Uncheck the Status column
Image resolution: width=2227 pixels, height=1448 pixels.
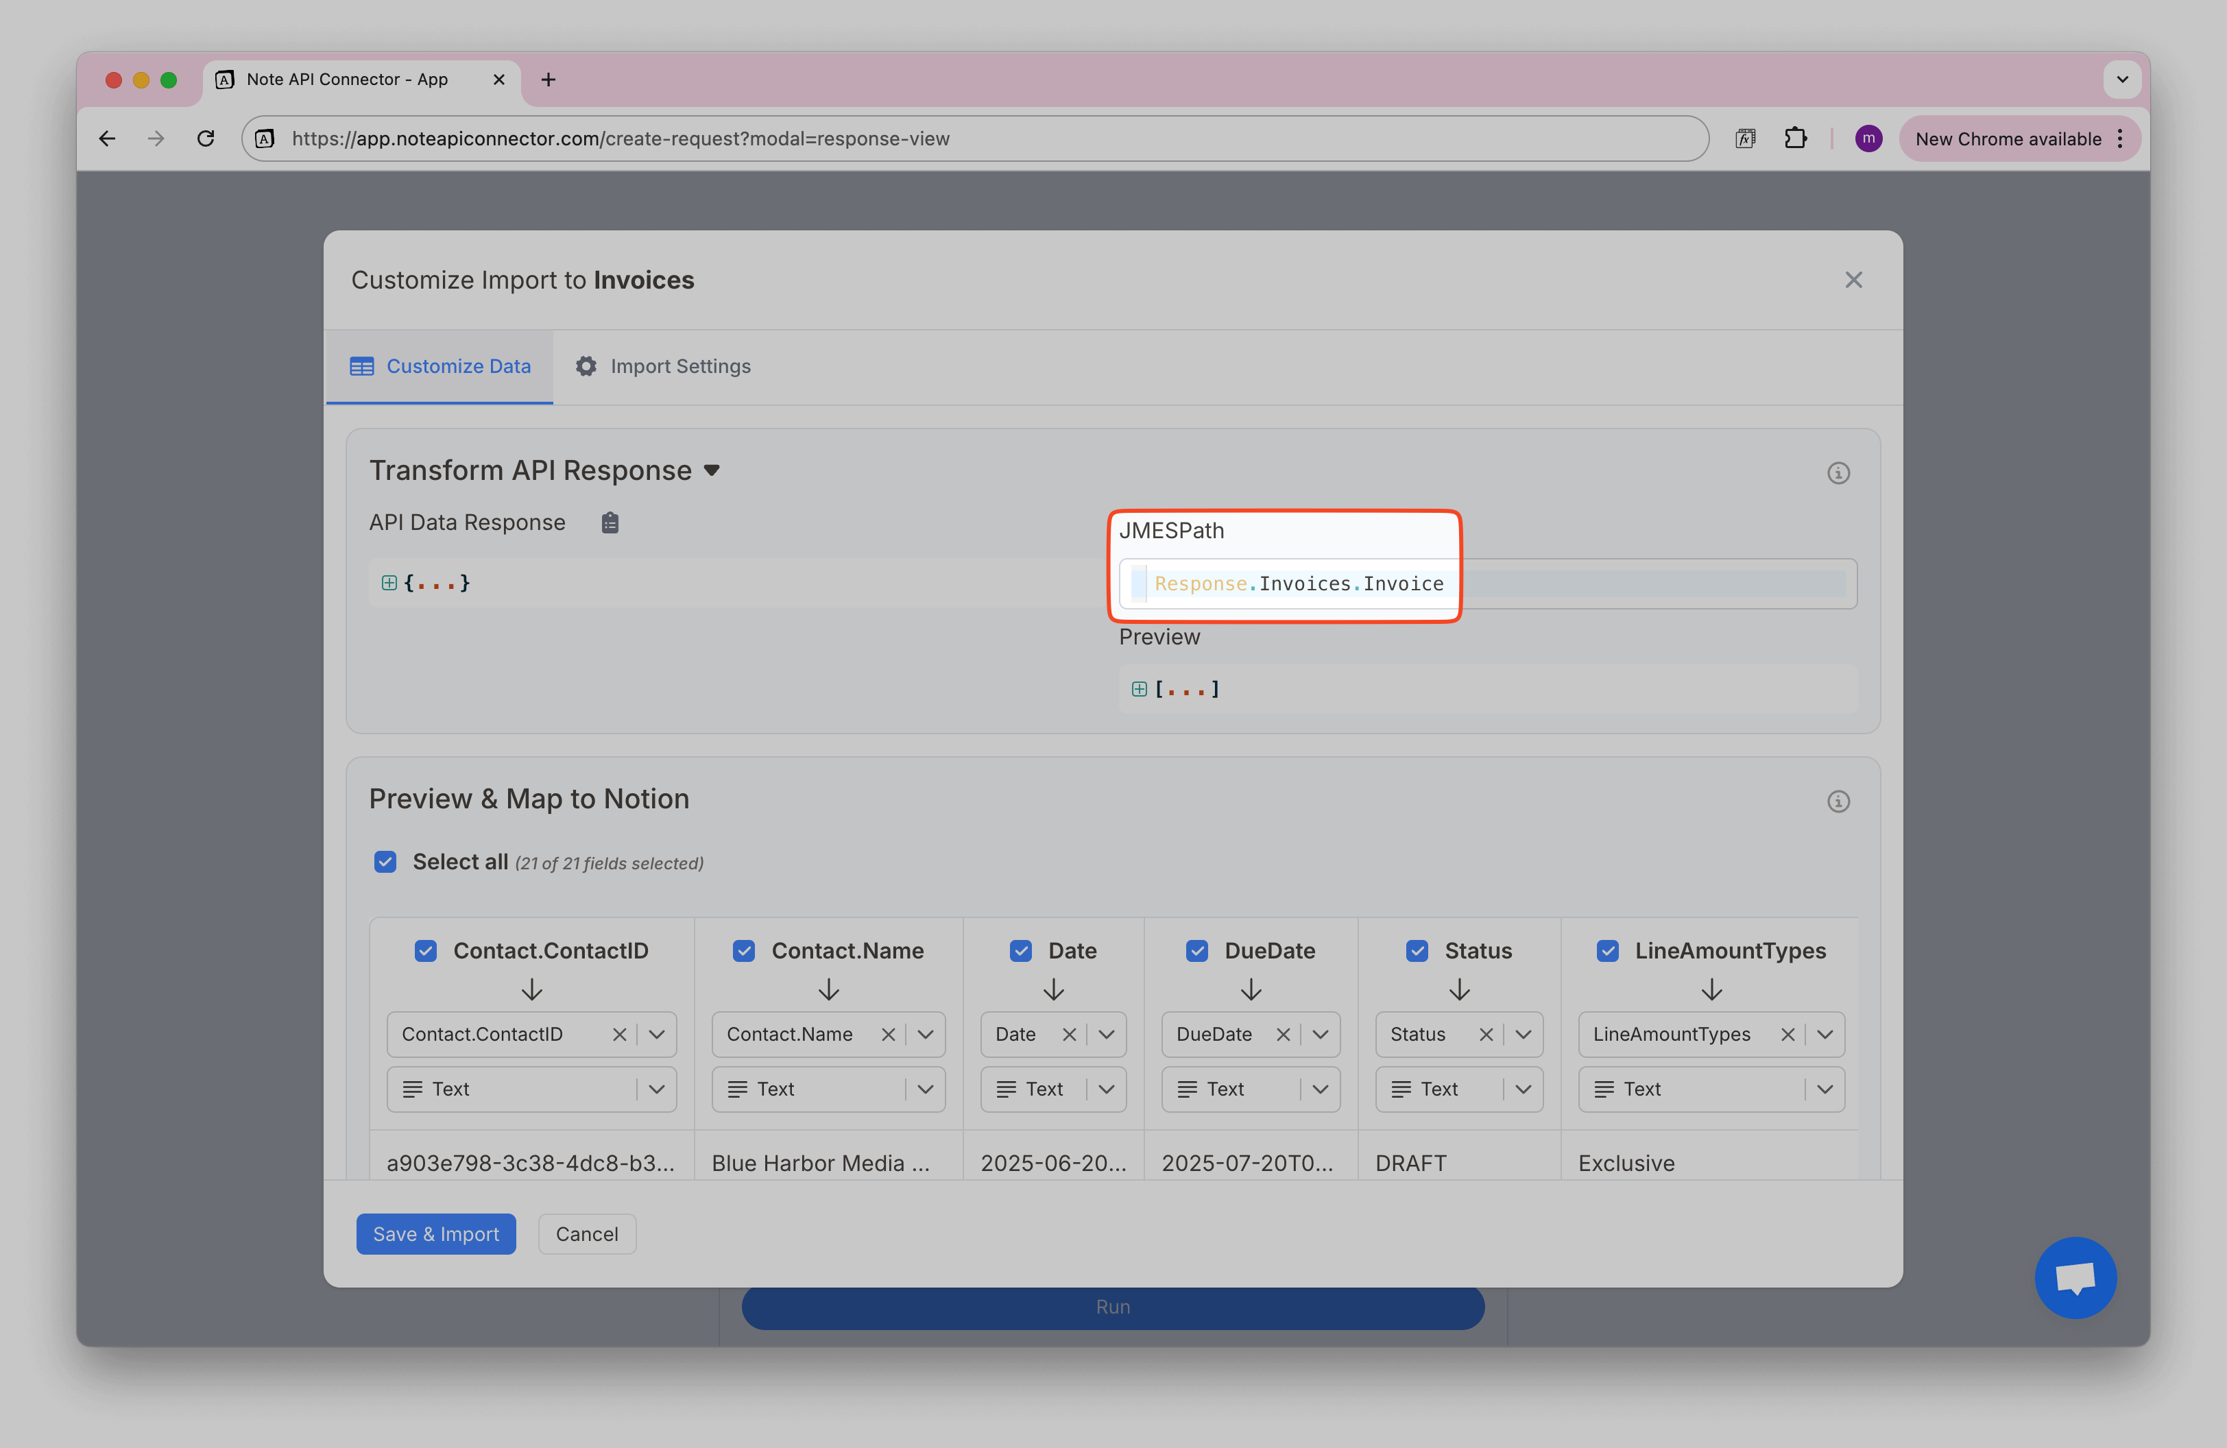click(x=1417, y=952)
